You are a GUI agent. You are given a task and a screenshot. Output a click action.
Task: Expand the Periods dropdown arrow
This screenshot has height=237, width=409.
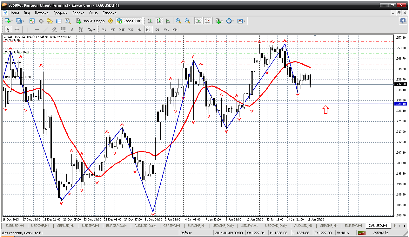(x=233, y=21)
